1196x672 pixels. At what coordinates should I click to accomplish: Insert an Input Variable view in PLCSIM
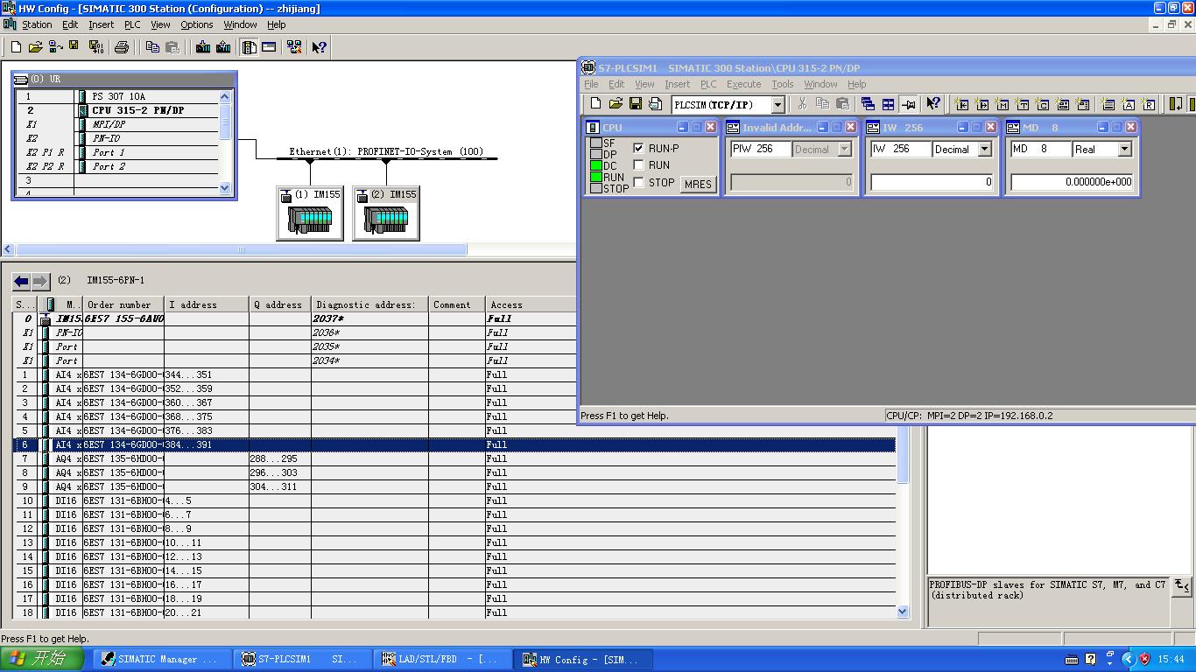click(x=961, y=104)
